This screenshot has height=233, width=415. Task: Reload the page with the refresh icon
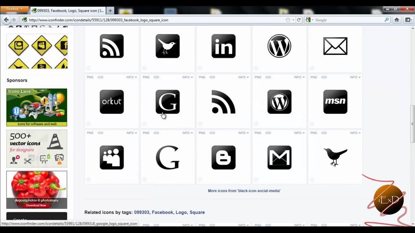pos(299,20)
